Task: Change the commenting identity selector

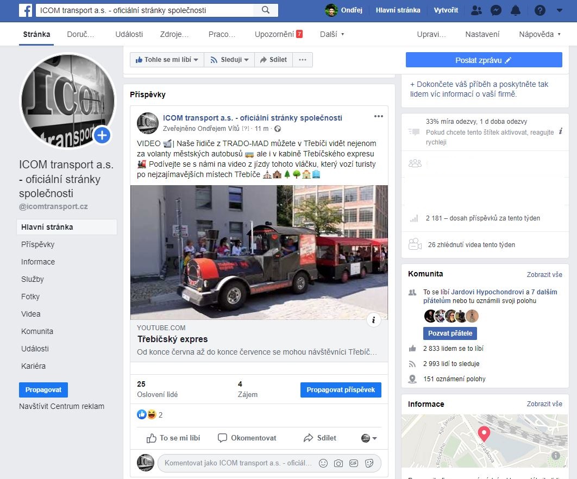Action: click(369, 438)
